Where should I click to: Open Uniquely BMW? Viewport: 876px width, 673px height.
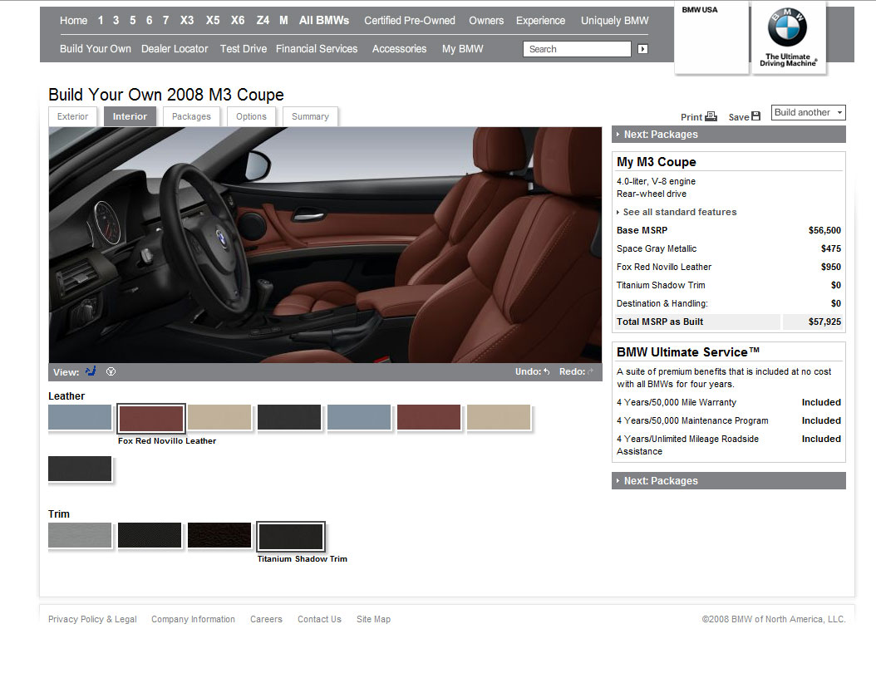[614, 21]
